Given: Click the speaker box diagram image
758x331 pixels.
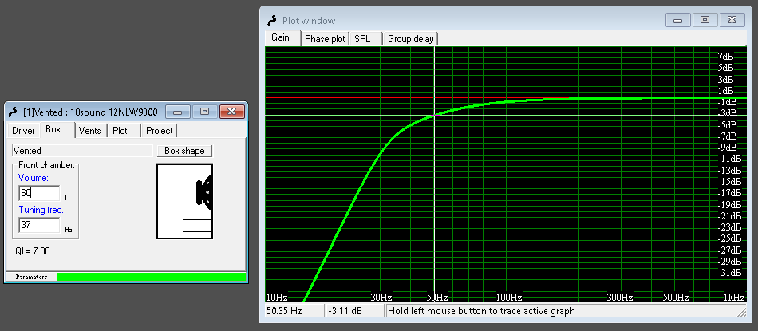Looking at the screenshot, I should pyautogui.click(x=184, y=201).
